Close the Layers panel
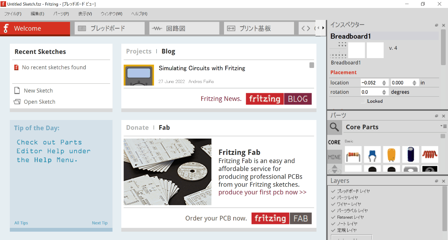The width and height of the screenshot is (448, 240). pos(444,181)
